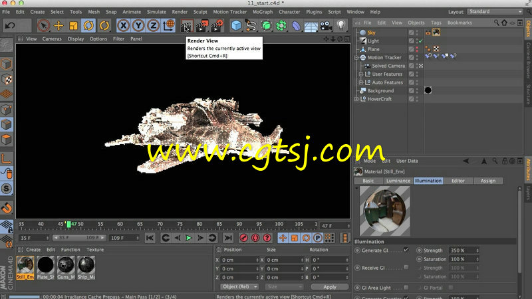This screenshot has height=299, width=532.
Task: Expand HoverCraft object
Action: pos(356,99)
